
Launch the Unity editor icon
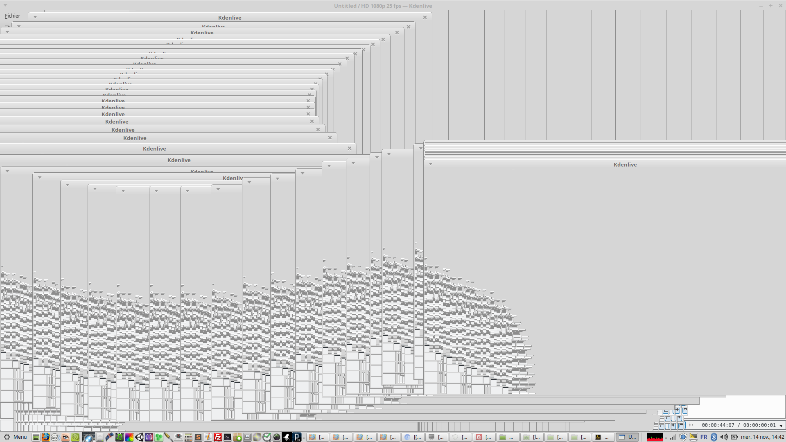point(139,437)
